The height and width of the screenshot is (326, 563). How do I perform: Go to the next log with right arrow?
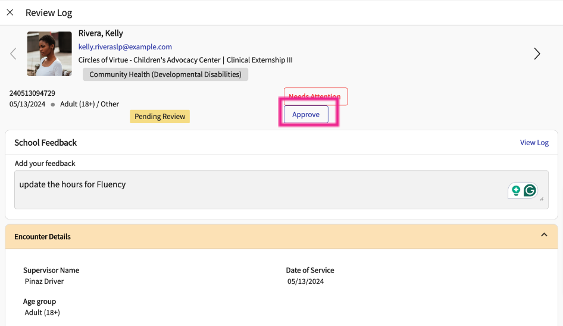[537, 54]
